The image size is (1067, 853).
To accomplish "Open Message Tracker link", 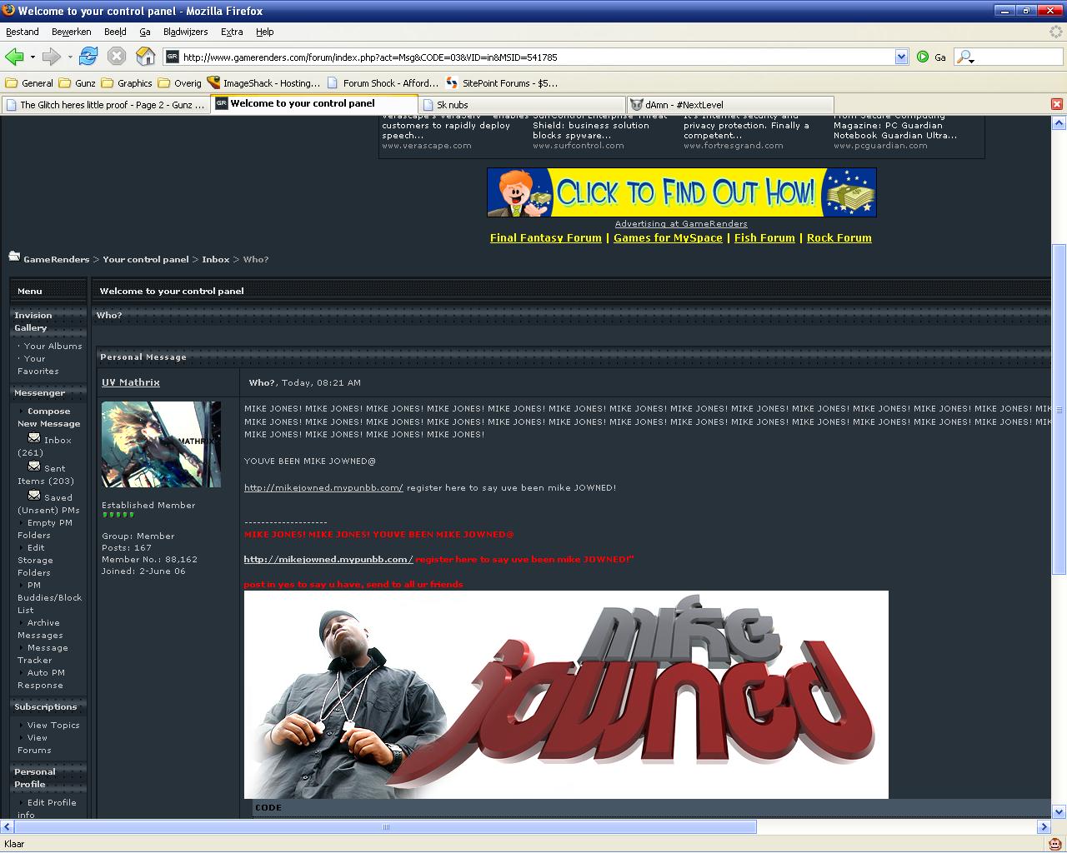I will [x=43, y=654].
